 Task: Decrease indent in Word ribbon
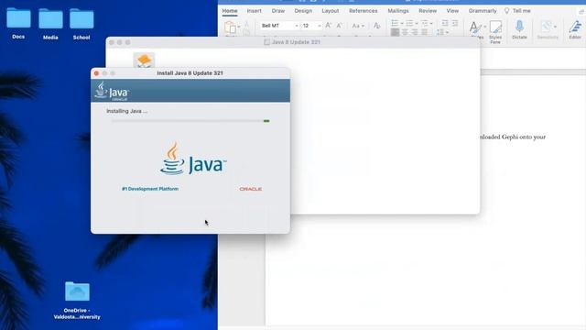[x=445, y=23]
